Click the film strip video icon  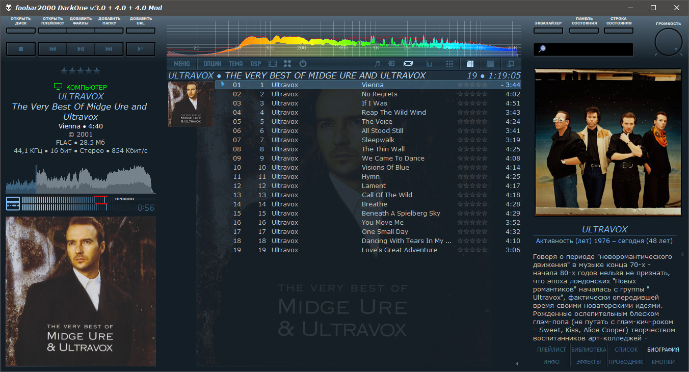point(273,64)
